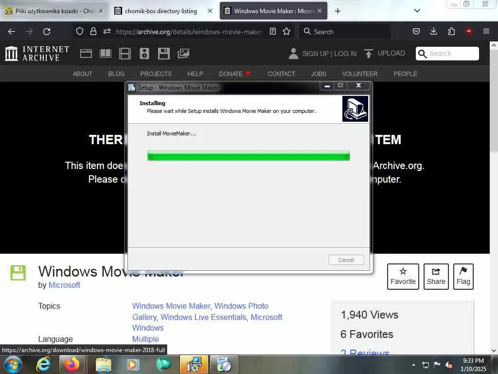Reload the page with the refresh icon
This screenshot has width=498, height=374.
(x=47, y=32)
